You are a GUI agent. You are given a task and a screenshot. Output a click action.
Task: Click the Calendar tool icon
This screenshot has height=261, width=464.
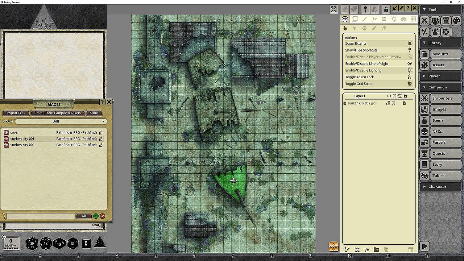pyautogui.click(x=446, y=21)
